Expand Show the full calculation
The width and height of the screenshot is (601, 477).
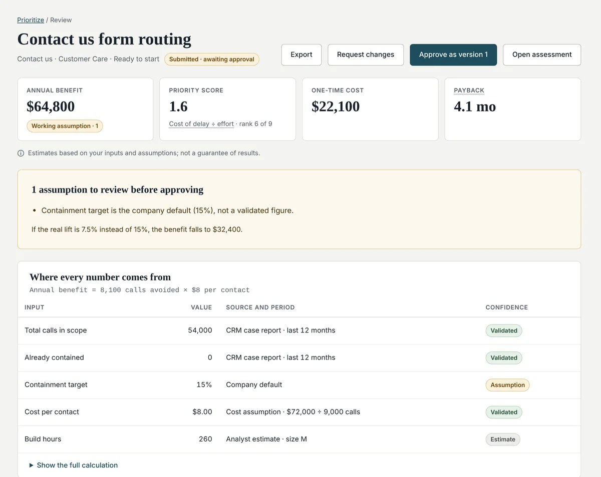74,465
